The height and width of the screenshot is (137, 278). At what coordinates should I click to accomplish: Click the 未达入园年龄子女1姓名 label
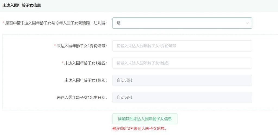click(x=86, y=63)
